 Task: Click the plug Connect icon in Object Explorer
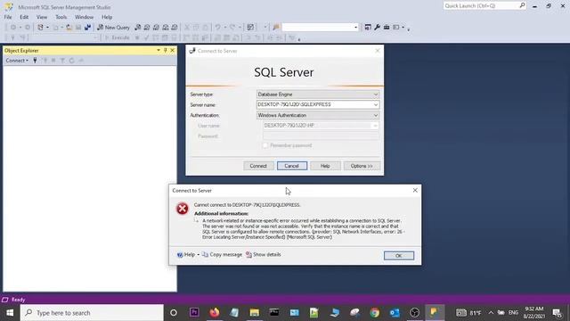35,61
